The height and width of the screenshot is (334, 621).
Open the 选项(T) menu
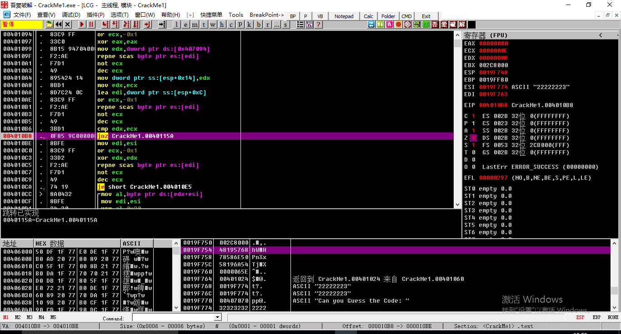(120, 15)
